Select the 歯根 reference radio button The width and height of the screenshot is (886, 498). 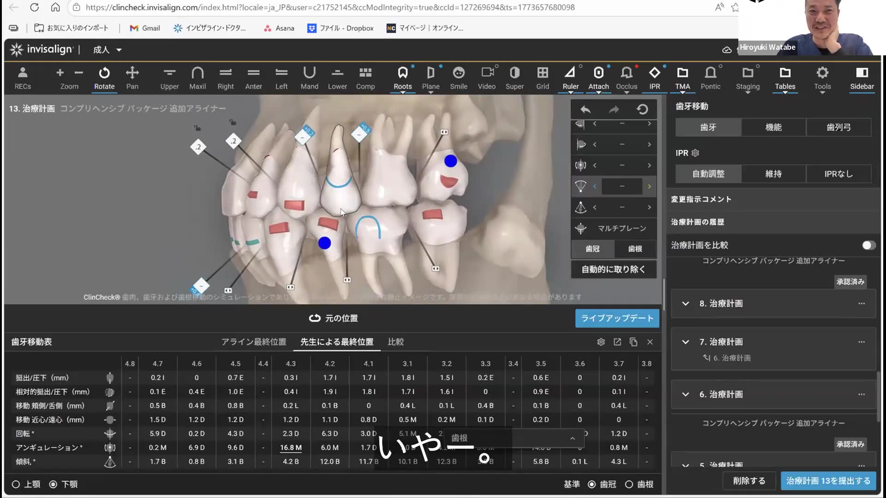629,484
